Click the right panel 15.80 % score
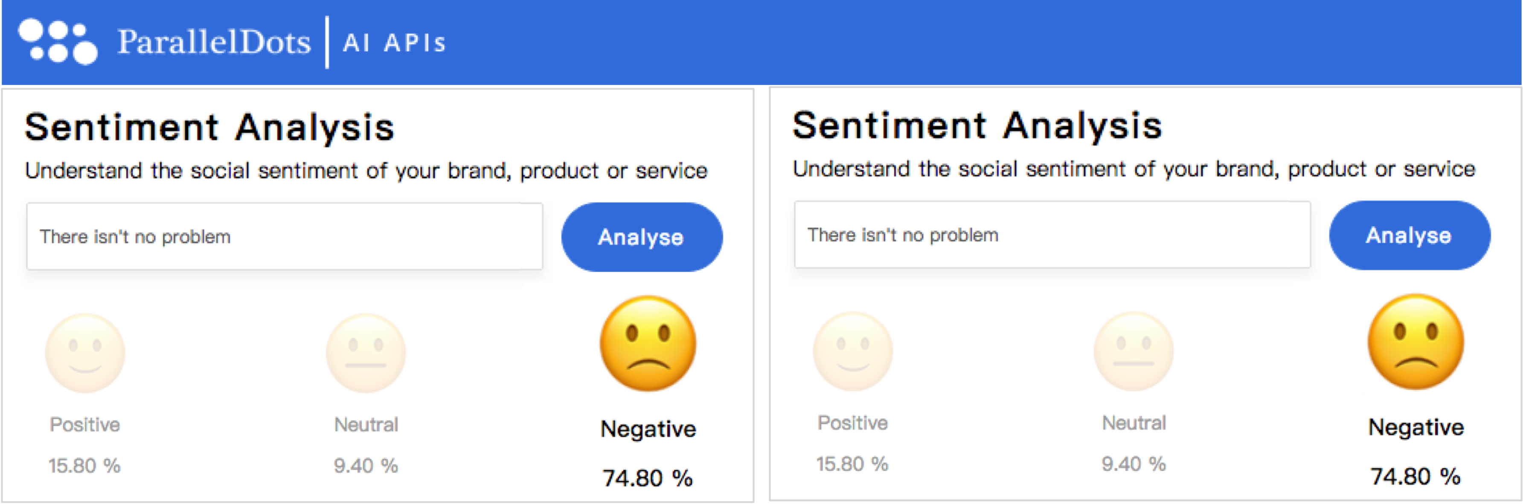The width and height of the screenshot is (1523, 504). tap(852, 464)
